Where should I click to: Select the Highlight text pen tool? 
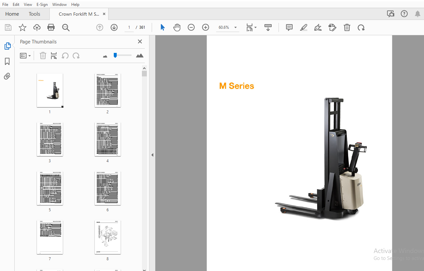coord(304,27)
